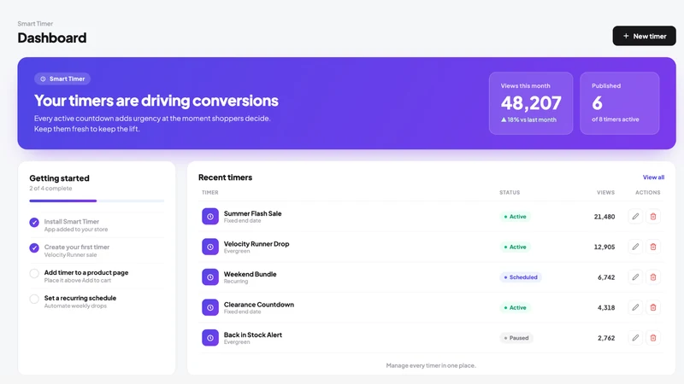Click the STATUS column header
The width and height of the screenshot is (684, 384).
click(510, 193)
